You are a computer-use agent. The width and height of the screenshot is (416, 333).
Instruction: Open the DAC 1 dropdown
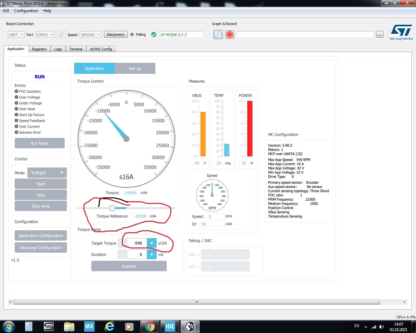226,254
